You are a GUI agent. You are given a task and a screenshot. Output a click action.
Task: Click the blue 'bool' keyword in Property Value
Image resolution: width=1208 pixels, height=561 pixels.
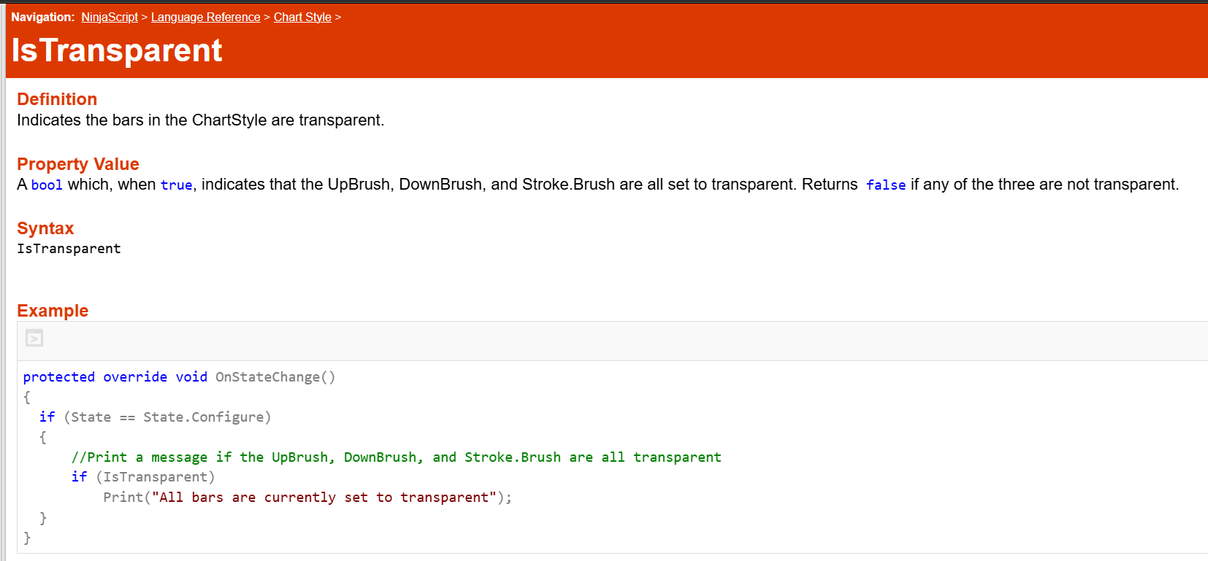tap(47, 185)
